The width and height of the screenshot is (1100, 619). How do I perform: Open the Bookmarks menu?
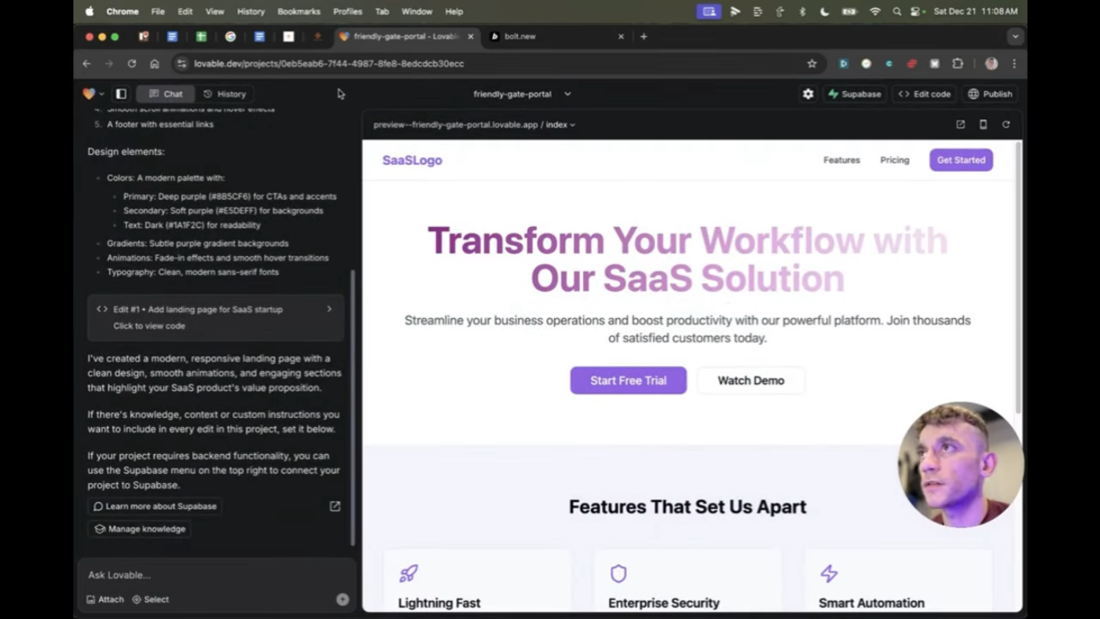coord(299,12)
